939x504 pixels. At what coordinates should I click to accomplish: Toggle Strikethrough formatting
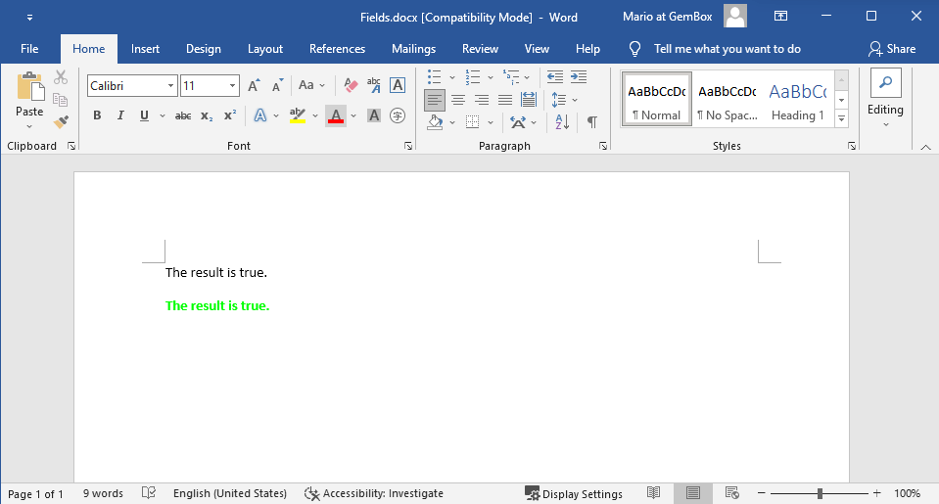tap(183, 115)
